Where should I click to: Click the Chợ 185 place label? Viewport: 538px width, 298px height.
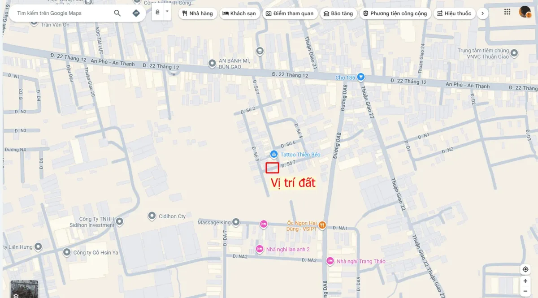pyautogui.click(x=345, y=78)
